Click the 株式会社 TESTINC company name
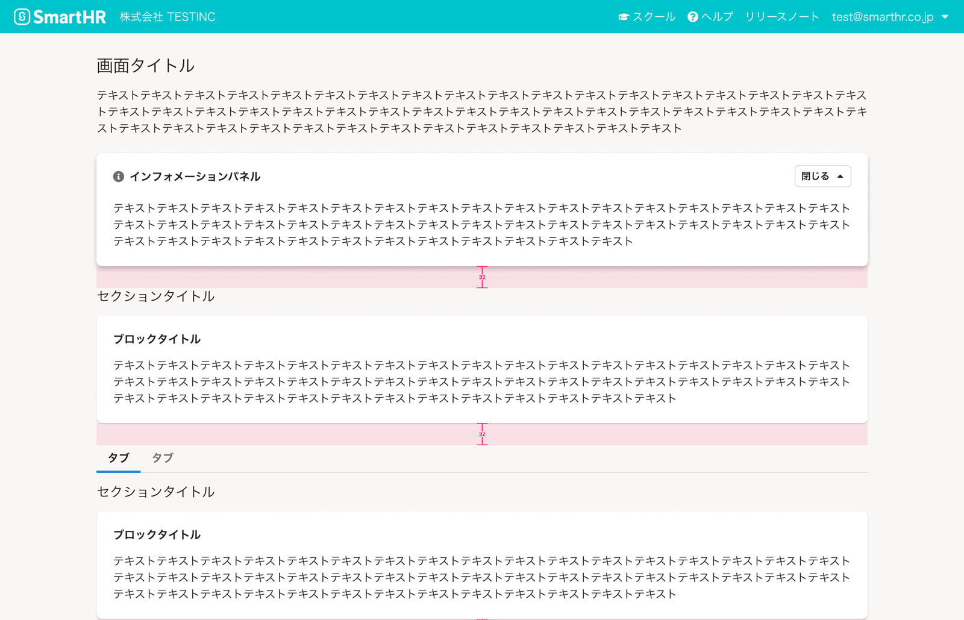 coord(167,17)
